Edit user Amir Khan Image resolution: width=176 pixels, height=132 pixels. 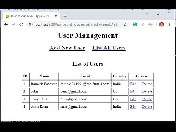click(133, 107)
